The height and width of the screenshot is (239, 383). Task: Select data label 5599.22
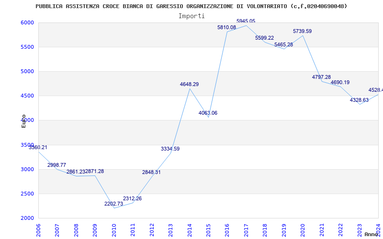265,38
